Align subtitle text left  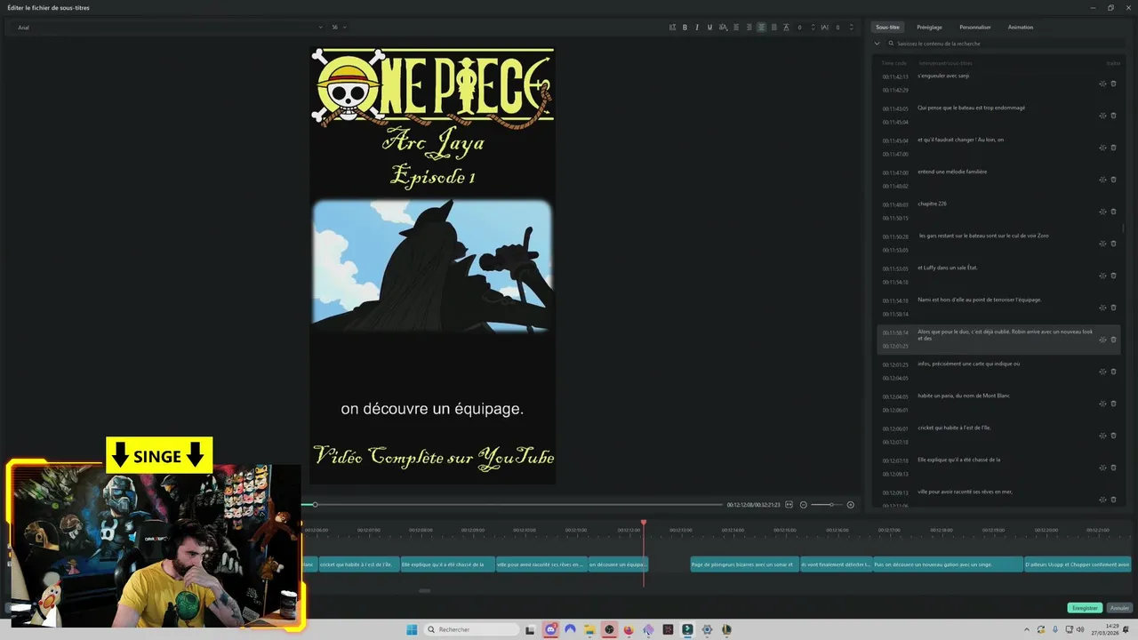pyautogui.click(x=736, y=28)
